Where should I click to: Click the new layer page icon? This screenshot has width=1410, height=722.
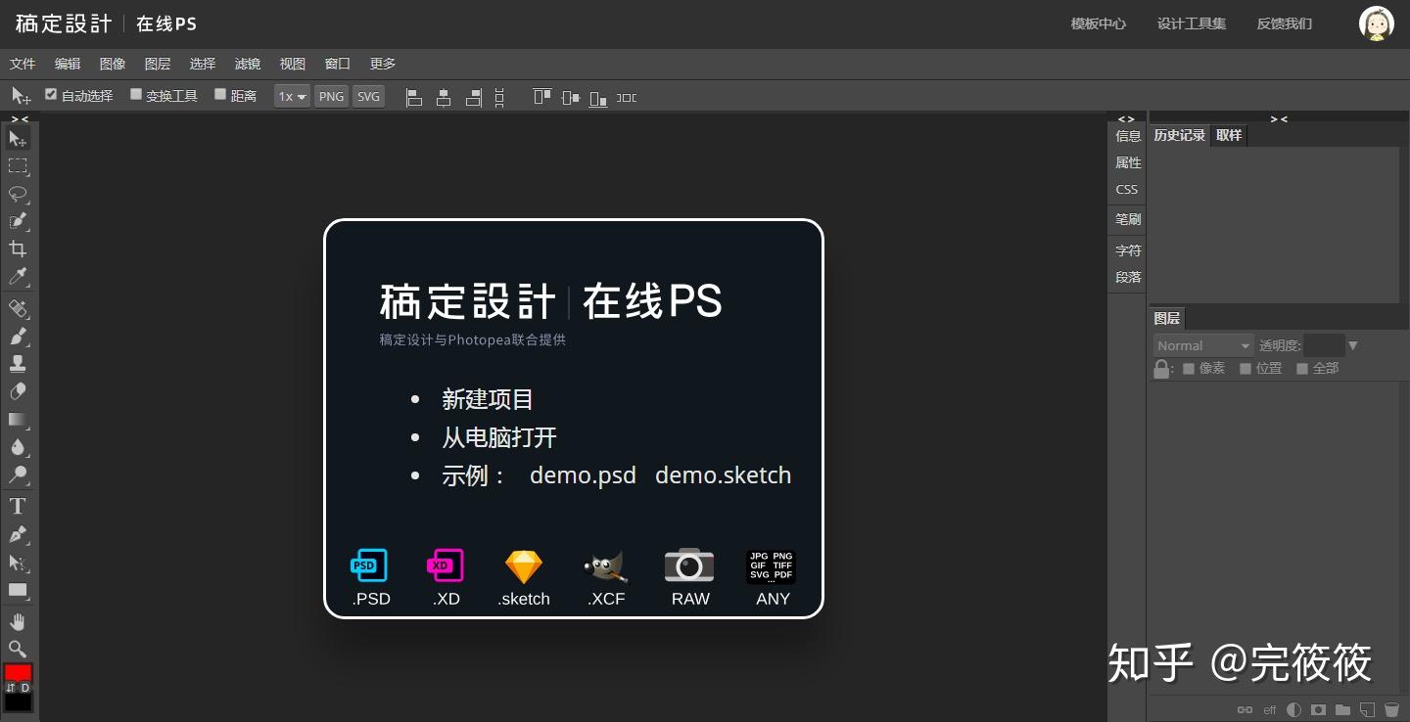click(x=1368, y=709)
